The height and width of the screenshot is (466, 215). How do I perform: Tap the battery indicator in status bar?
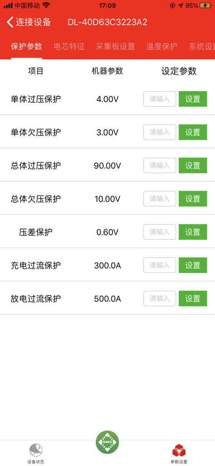205,5
